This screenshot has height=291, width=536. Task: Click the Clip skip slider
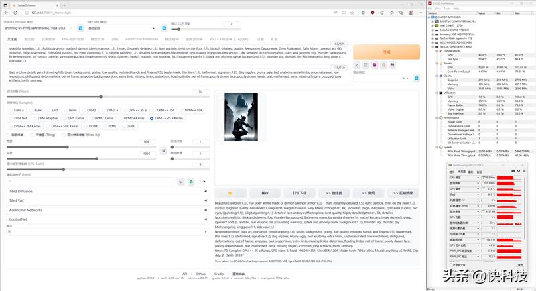pos(205,30)
